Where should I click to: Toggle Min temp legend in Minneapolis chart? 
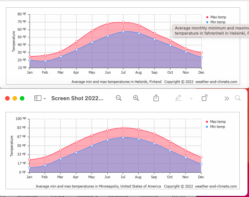tap(217, 127)
